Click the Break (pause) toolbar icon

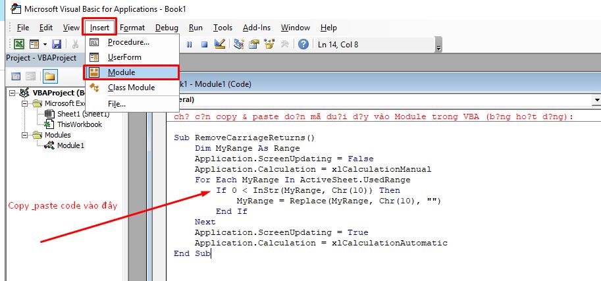(x=190, y=45)
